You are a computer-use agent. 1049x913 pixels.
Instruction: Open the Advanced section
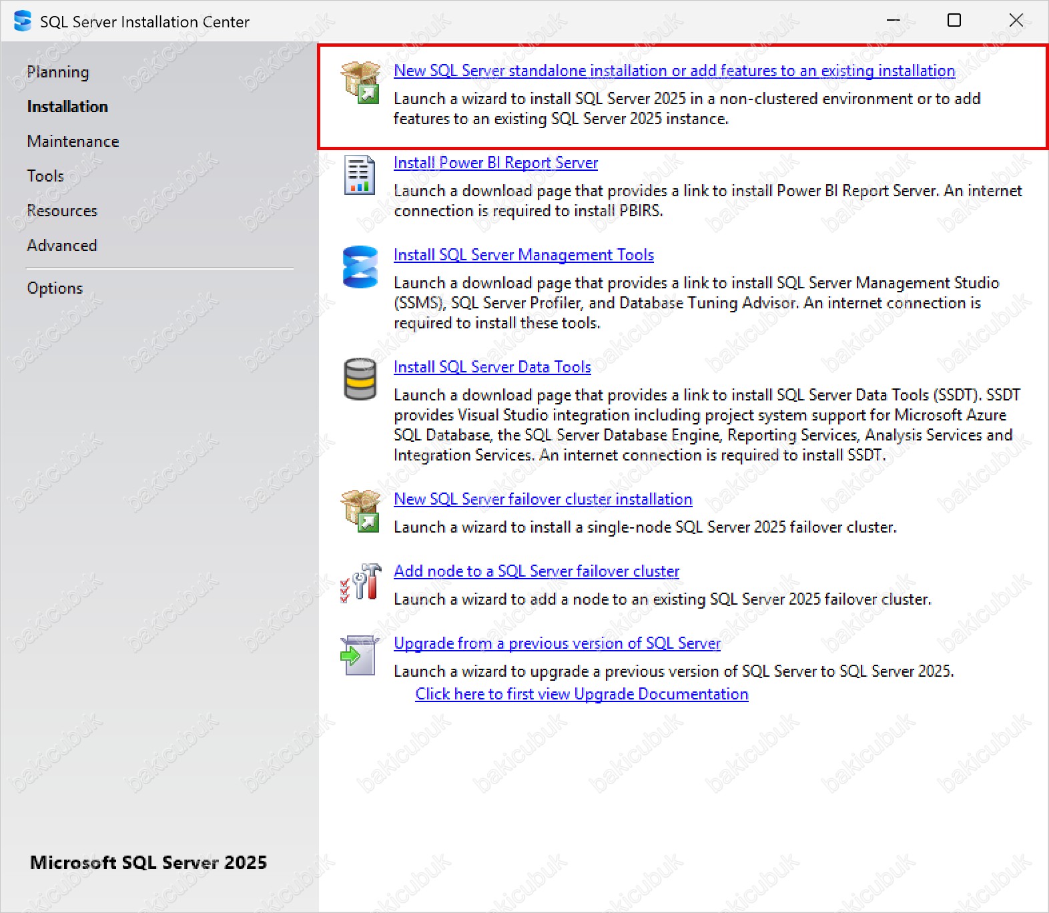62,246
